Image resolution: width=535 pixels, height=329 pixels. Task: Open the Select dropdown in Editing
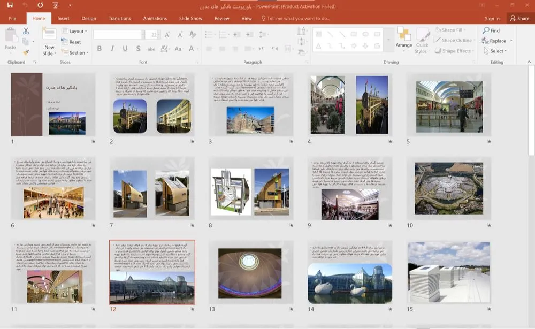point(494,51)
